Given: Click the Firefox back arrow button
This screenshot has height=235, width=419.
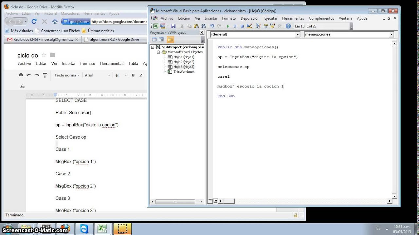Looking at the screenshot, I should pyautogui.click(x=11, y=22).
